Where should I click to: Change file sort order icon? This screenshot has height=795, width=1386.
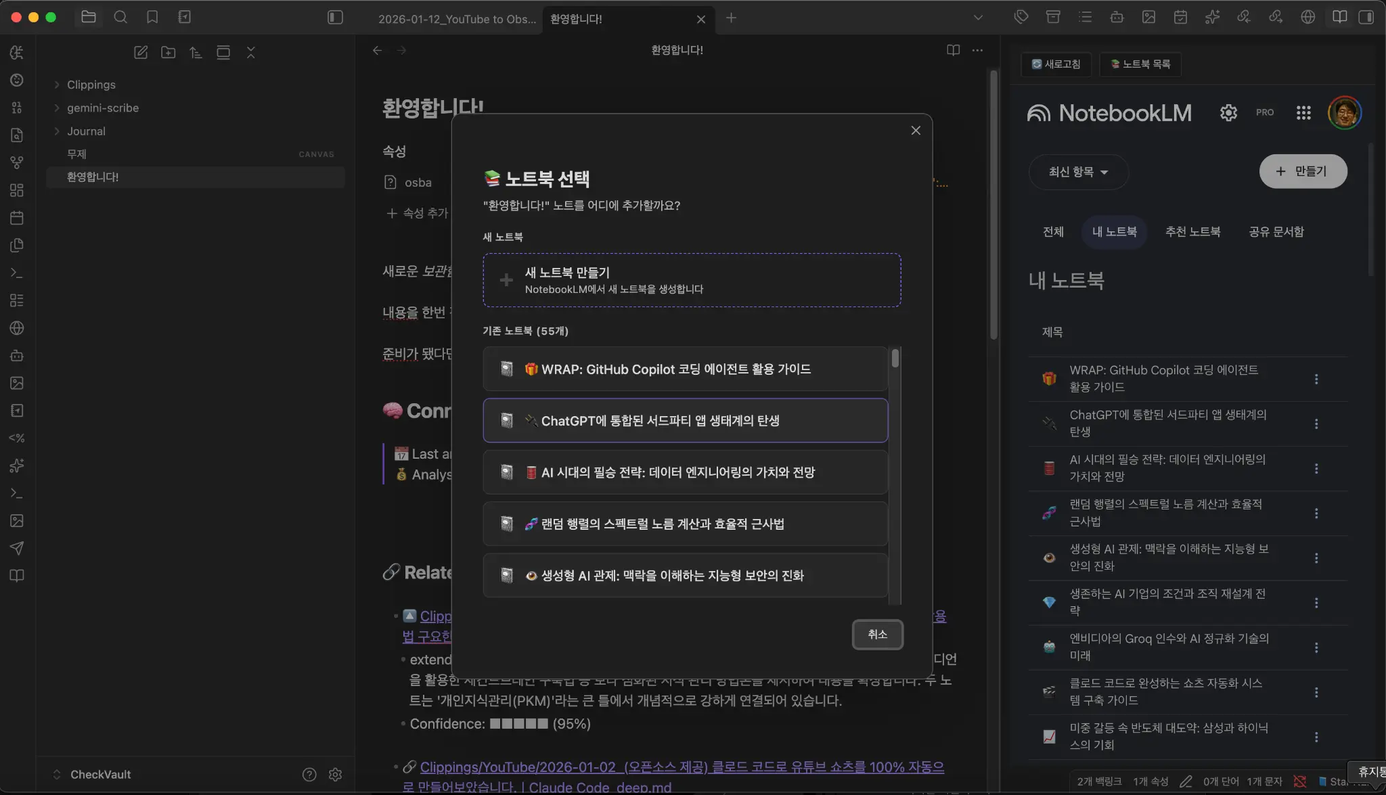tap(196, 52)
